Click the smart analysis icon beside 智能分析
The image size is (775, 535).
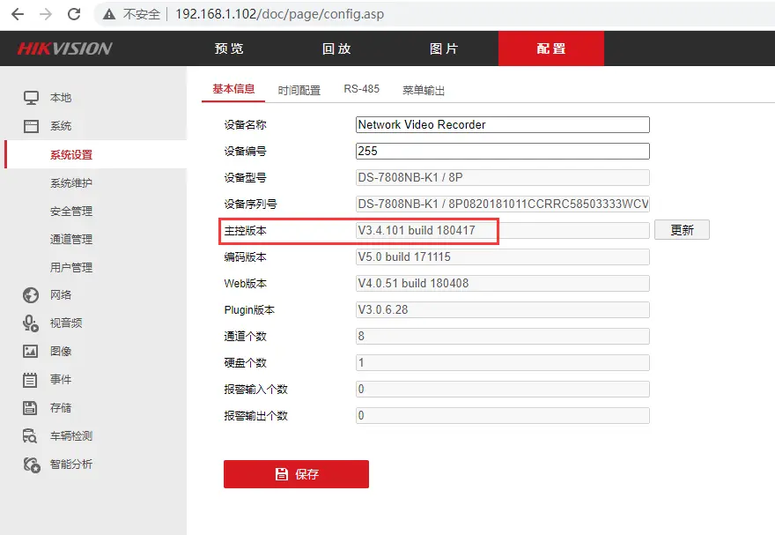pyautogui.click(x=31, y=464)
